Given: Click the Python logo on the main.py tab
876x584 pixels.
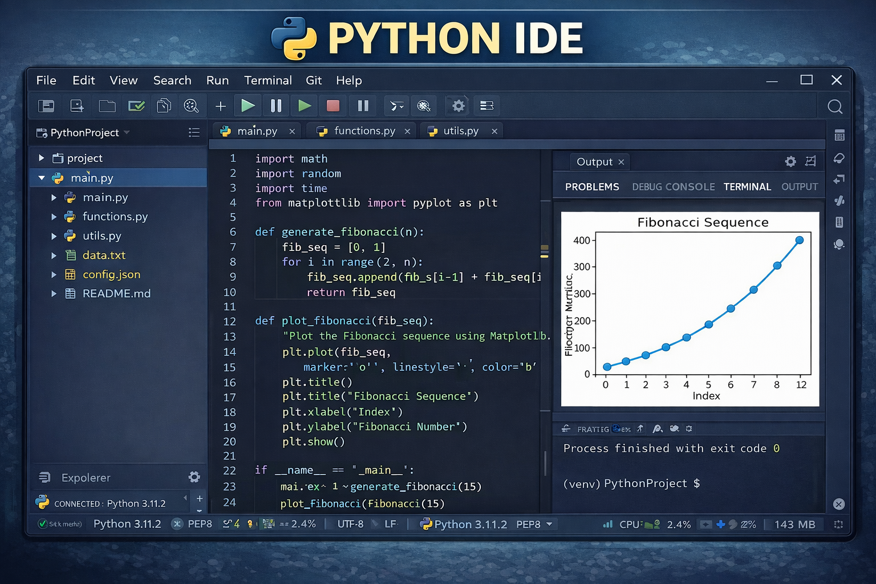Looking at the screenshot, I should [225, 131].
